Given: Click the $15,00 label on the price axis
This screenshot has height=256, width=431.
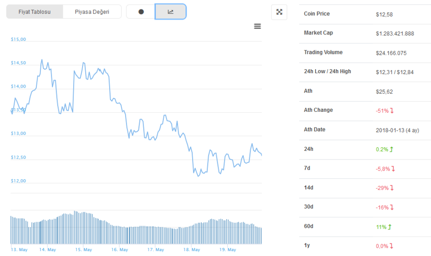Looking at the screenshot, I should [x=18, y=40].
